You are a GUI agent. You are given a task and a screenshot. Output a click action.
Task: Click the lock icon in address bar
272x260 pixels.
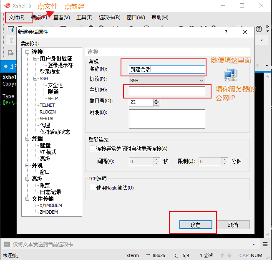12,40
